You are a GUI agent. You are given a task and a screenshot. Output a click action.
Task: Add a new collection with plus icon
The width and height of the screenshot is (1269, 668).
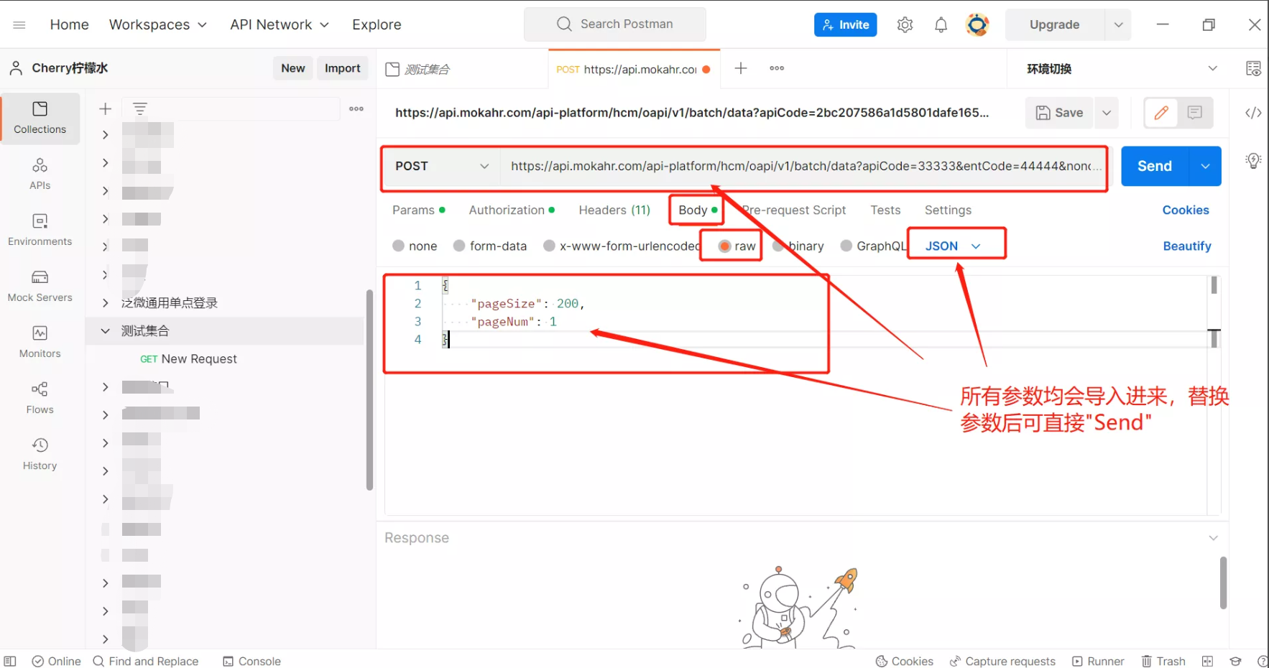pyautogui.click(x=105, y=108)
